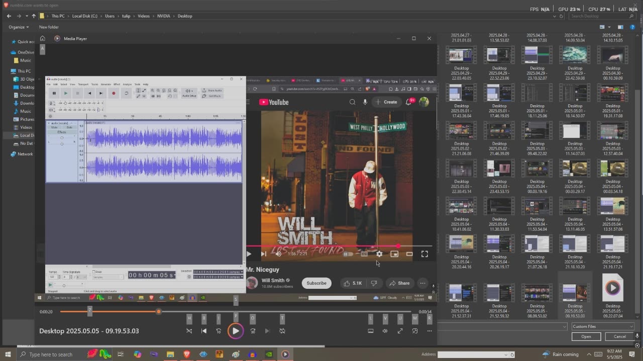Toggle the preview pane
Image resolution: width=643 pixels, height=361 pixels.
(x=620, y=27)
